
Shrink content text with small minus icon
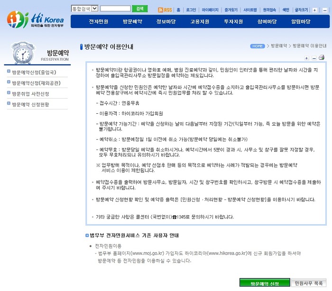pos(314,58)
